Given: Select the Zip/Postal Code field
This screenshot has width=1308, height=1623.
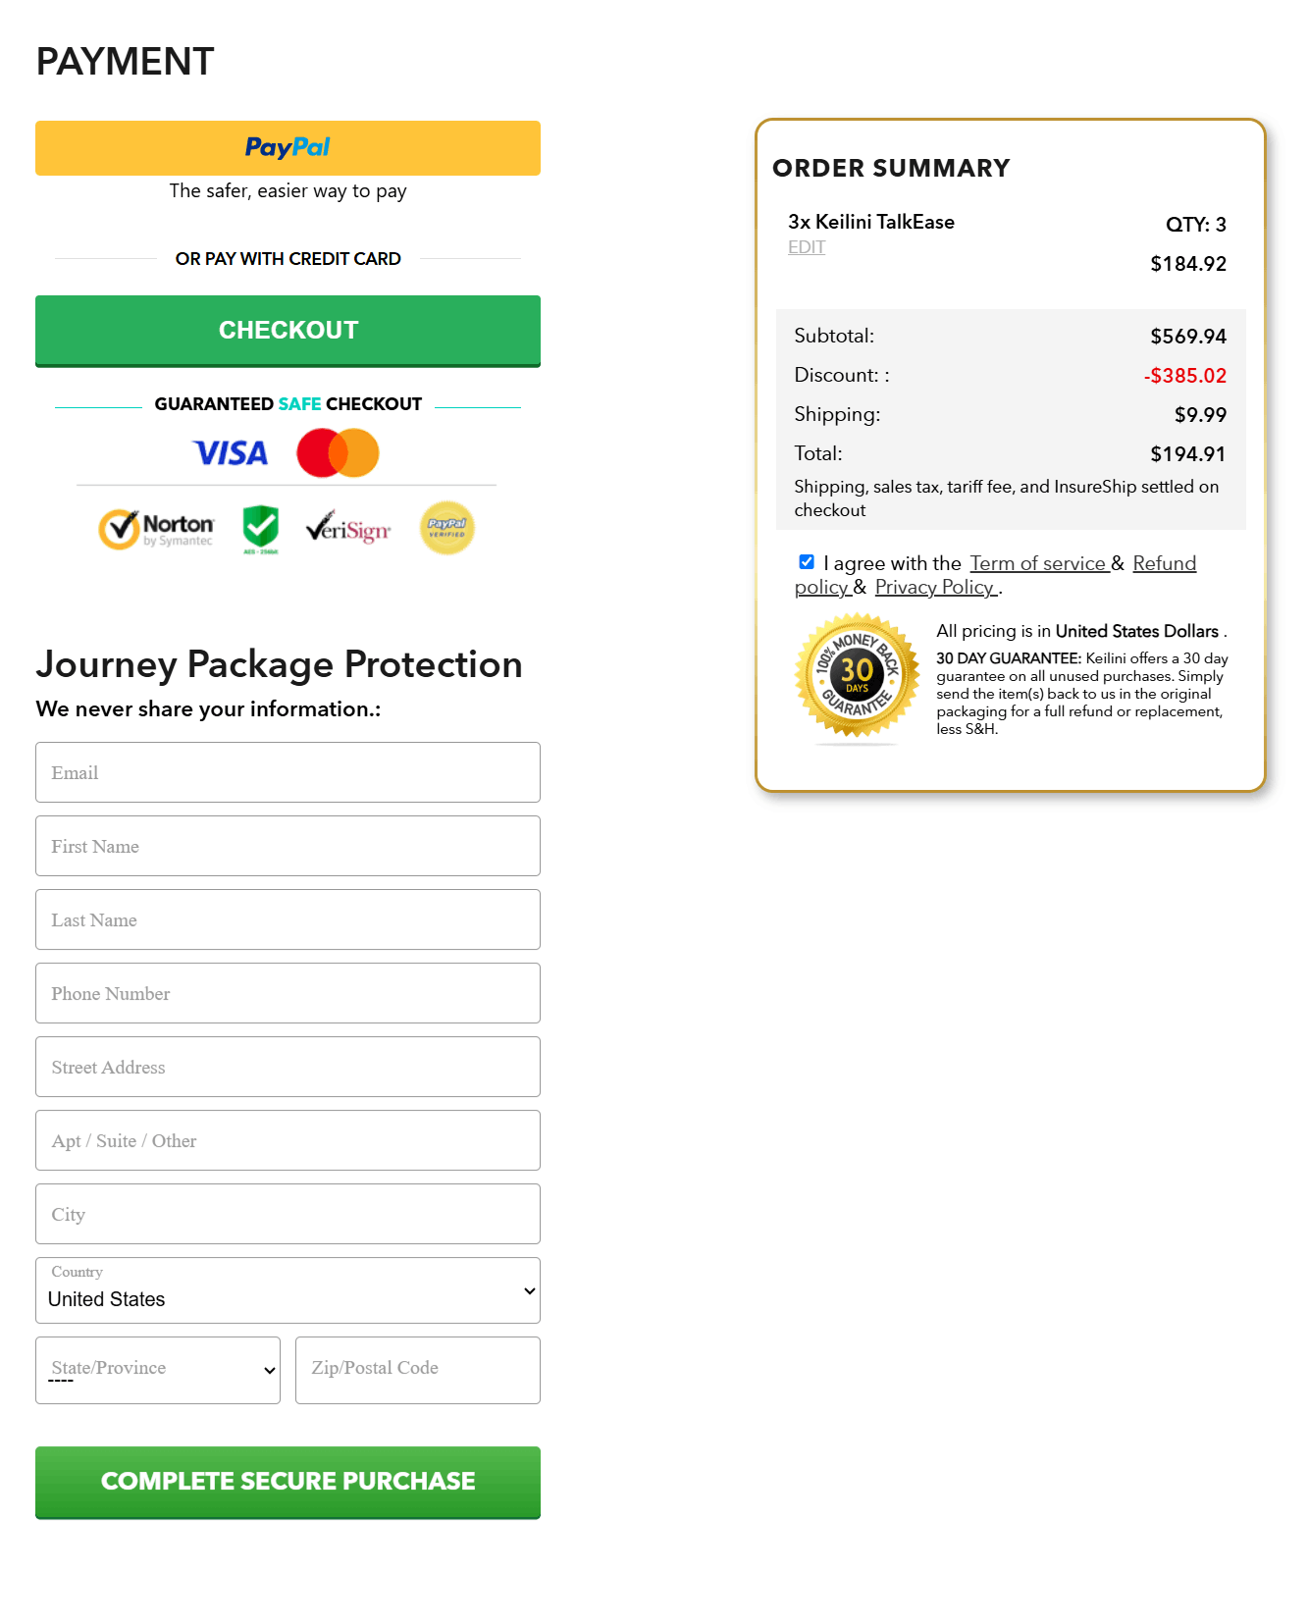Looking at the screenshot, I should click(x=417, y=1370).
